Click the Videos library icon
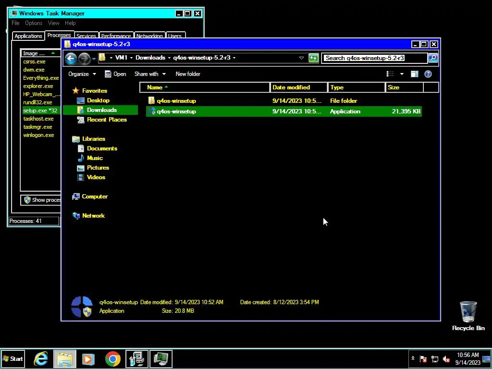The height and width of the screenshot is (369, 492). [x=81, y=177]
